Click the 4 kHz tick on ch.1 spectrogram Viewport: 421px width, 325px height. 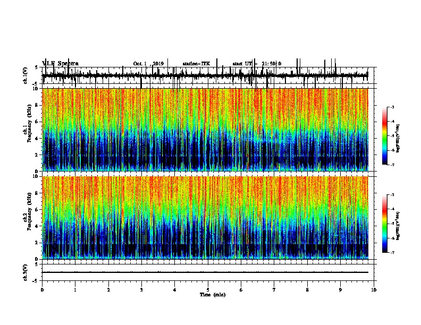coord(37,139)
